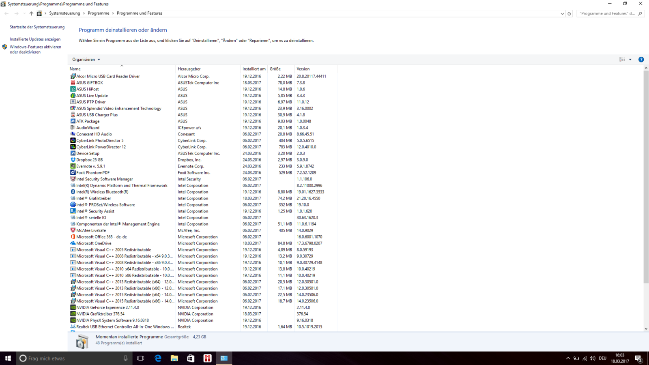Click the Programme und Features search field
The width and height of the screenshot is (649, 365).
coord(606,13)
